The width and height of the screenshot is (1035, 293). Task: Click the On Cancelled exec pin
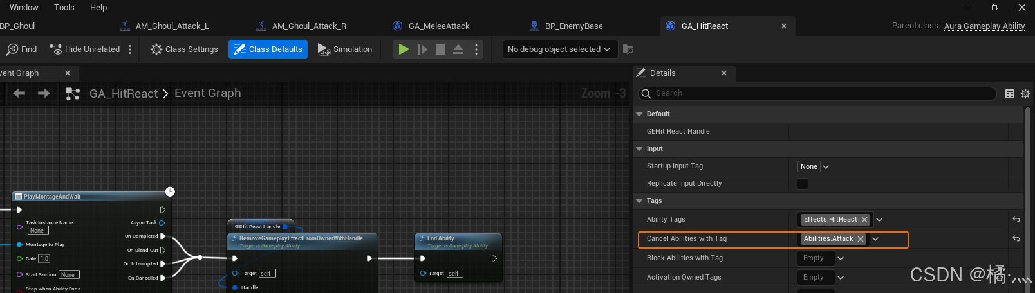[x=163, y=278]
